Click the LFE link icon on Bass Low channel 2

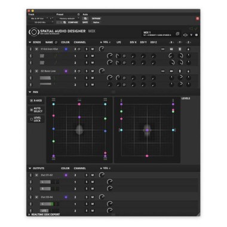[x=124, y=85]
